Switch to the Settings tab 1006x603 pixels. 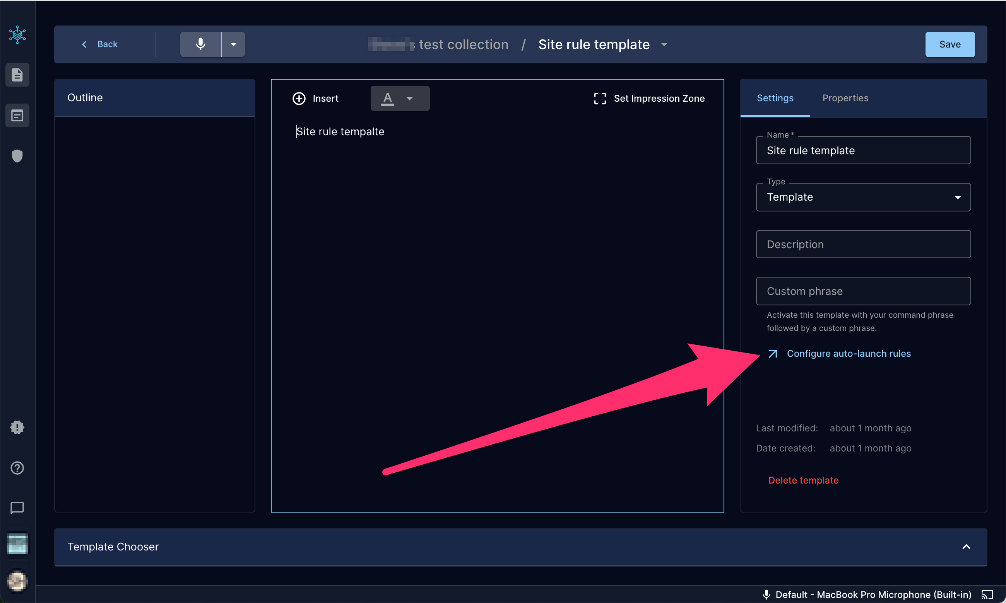click(x=775, y=98)
